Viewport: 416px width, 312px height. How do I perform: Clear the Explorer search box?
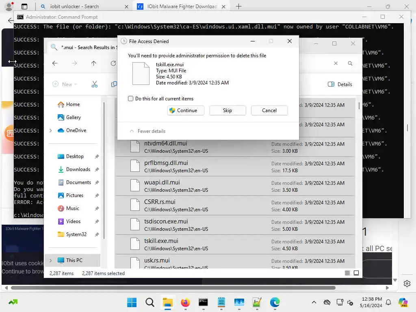pos(336,63)
